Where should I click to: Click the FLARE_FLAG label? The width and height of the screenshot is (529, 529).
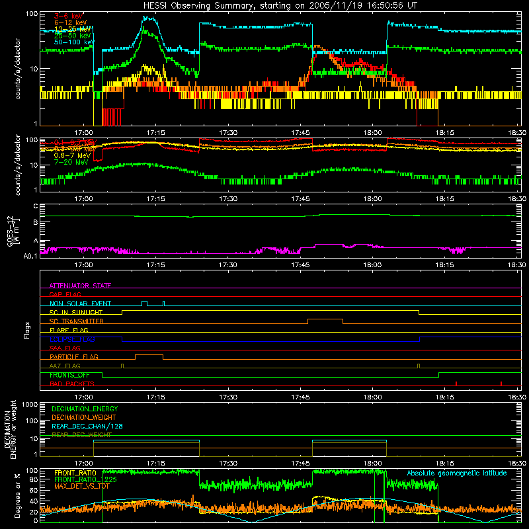click(69, 330)
